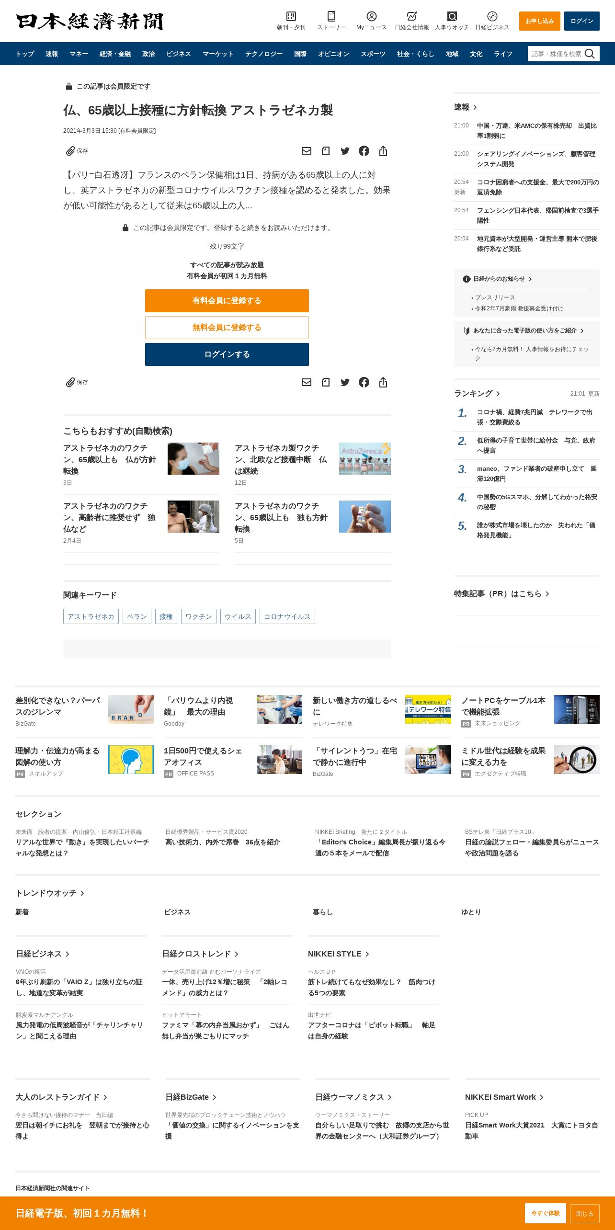Share on Facebook from bottom row
The image size is (615, 1230).
[364, 382]
